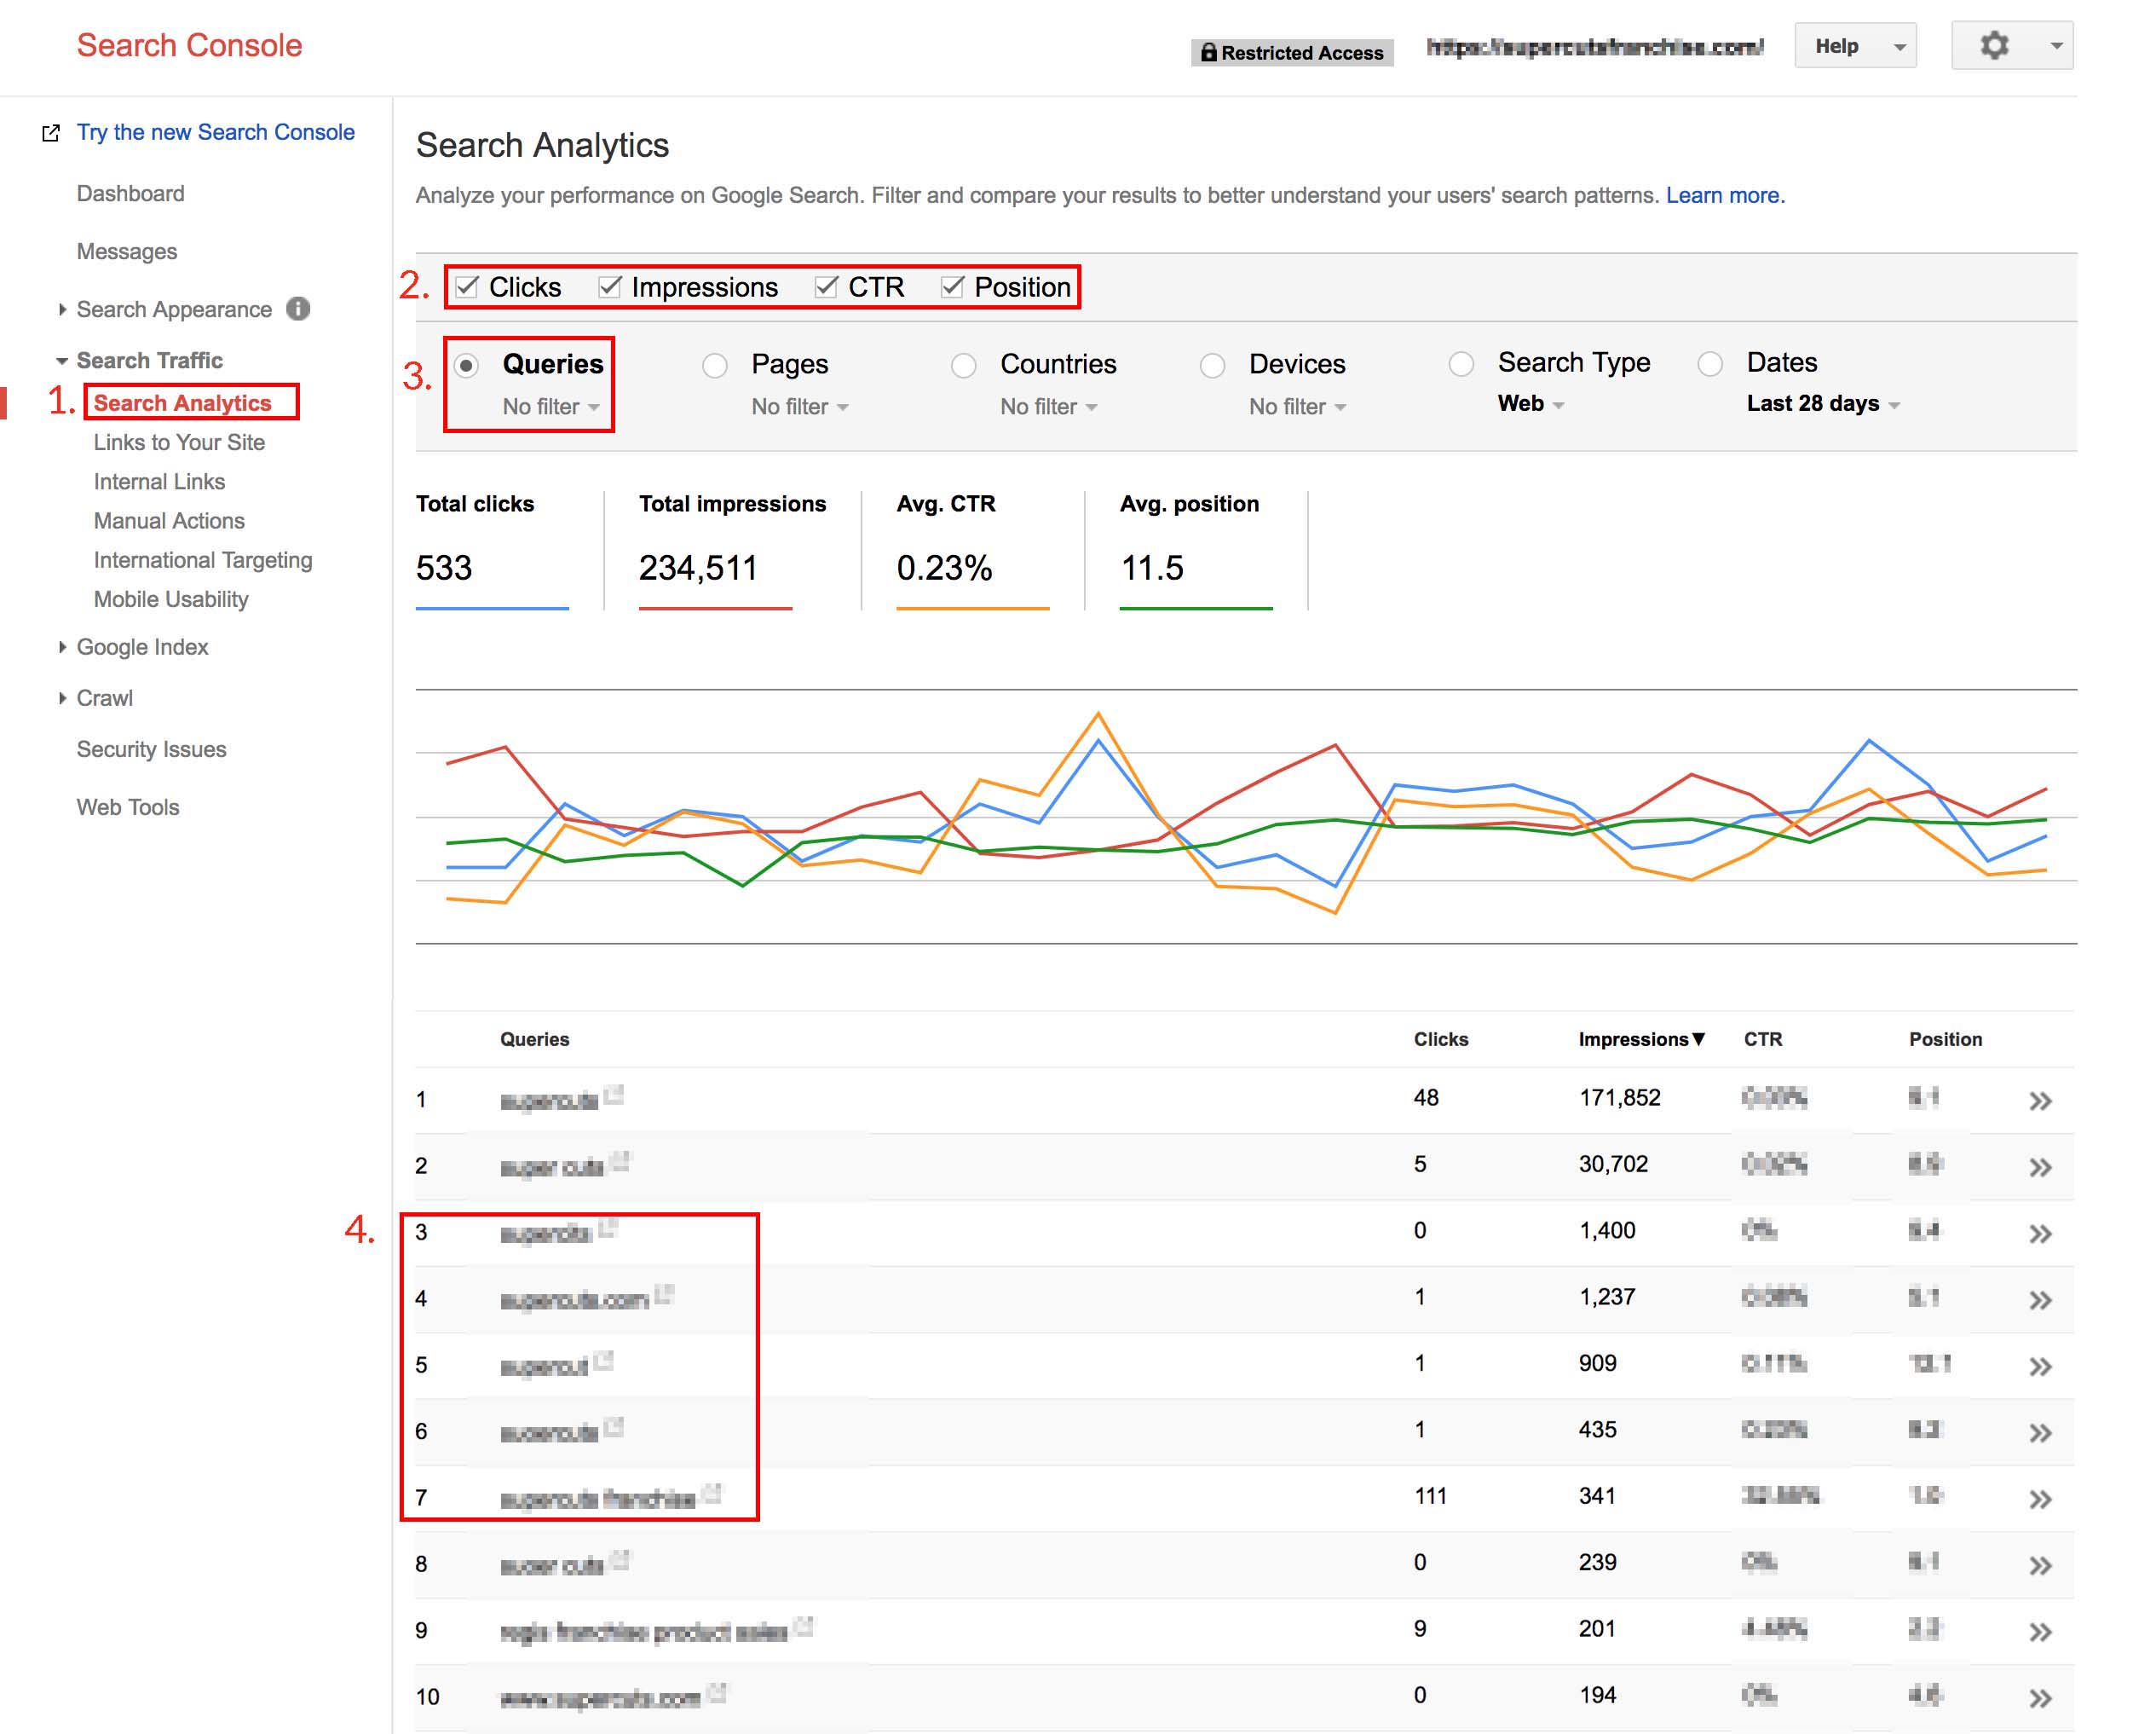This screenshot has width=2156, height=1734.
Task: Open the Last 28 days date dropdown
Action: 1823,403
